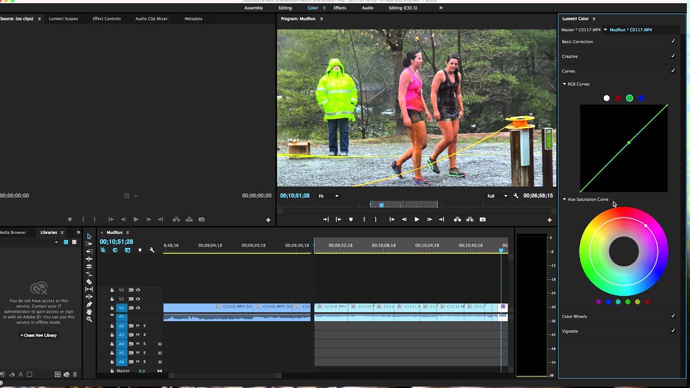Click the Export Frame camera icon in Program monitor

click(x=482, y=219)
